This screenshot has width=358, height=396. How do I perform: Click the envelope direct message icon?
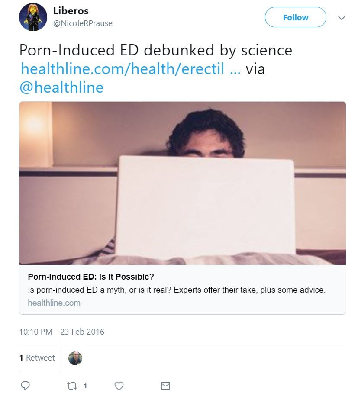pyautogui.click(x=165, y=385)
